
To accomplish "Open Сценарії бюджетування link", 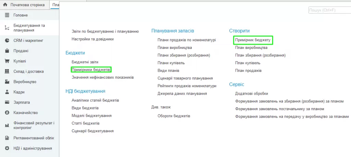I will (93, 131).
